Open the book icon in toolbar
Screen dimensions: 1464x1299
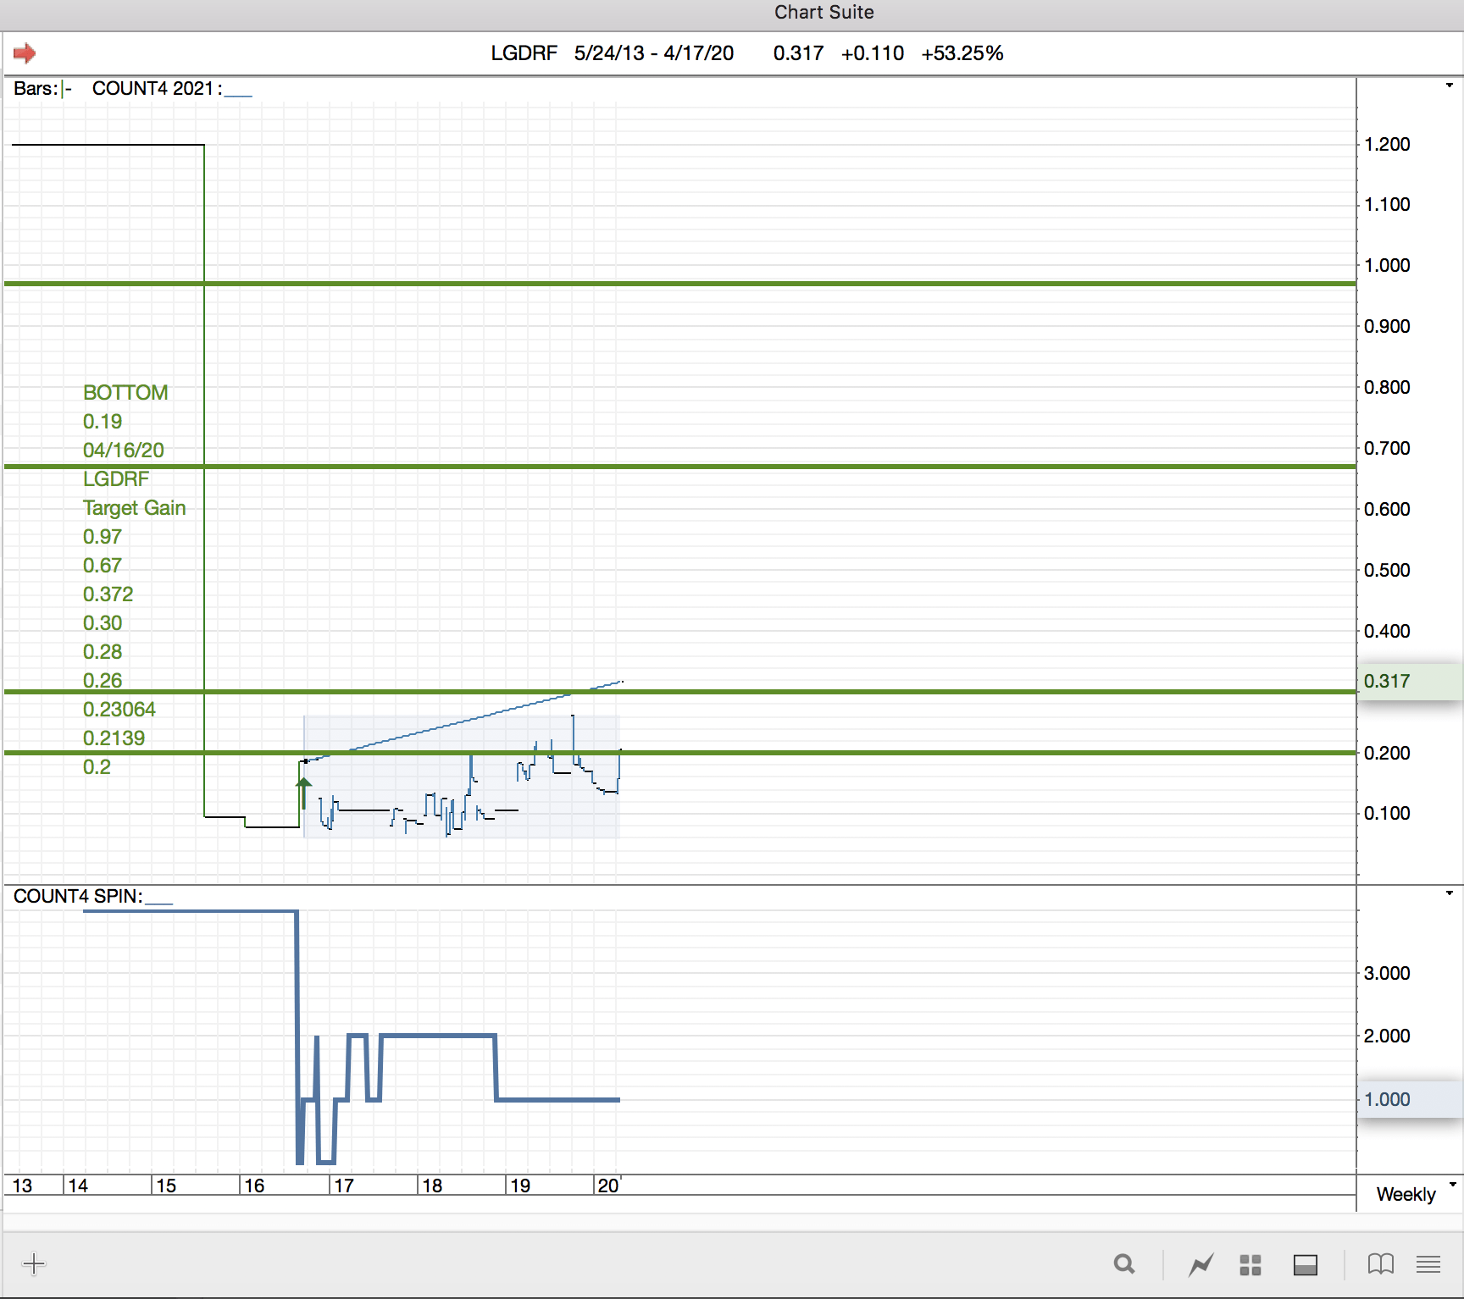1380,1264
